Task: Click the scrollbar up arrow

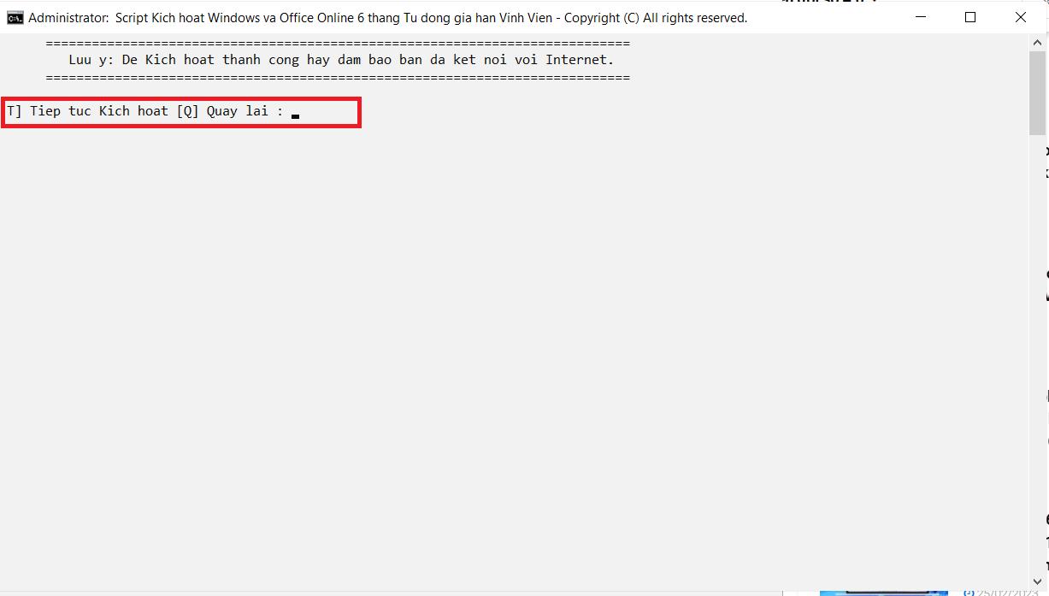Action: [x=1037, y=42]
